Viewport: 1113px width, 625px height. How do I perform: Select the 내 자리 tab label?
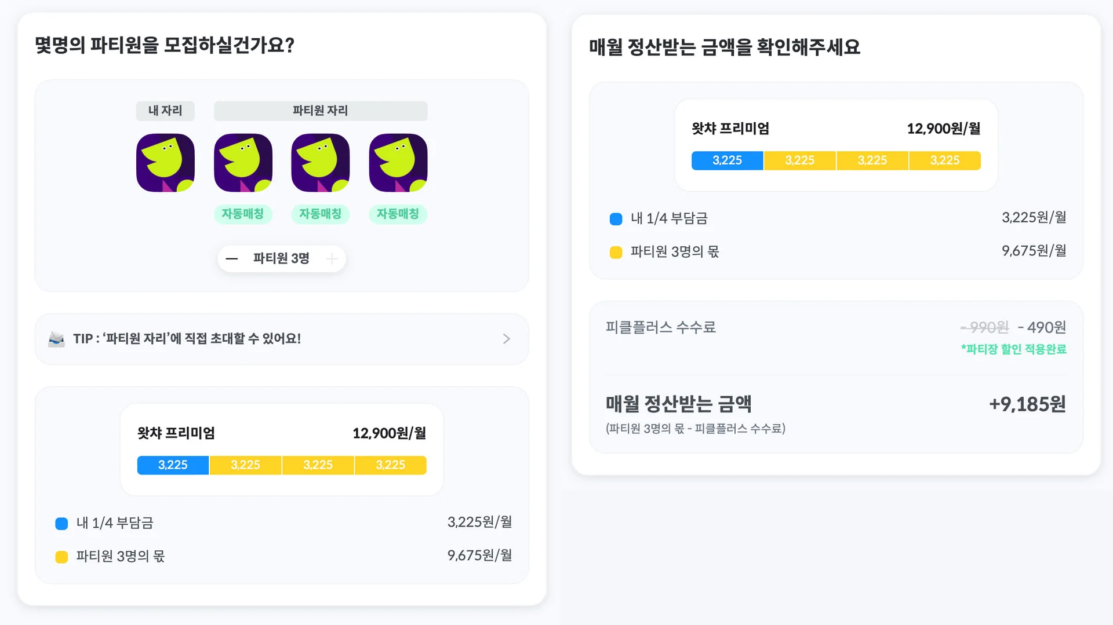165,111
